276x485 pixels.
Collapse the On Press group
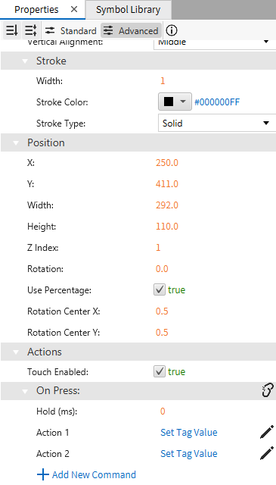click(x=25, y=391)
